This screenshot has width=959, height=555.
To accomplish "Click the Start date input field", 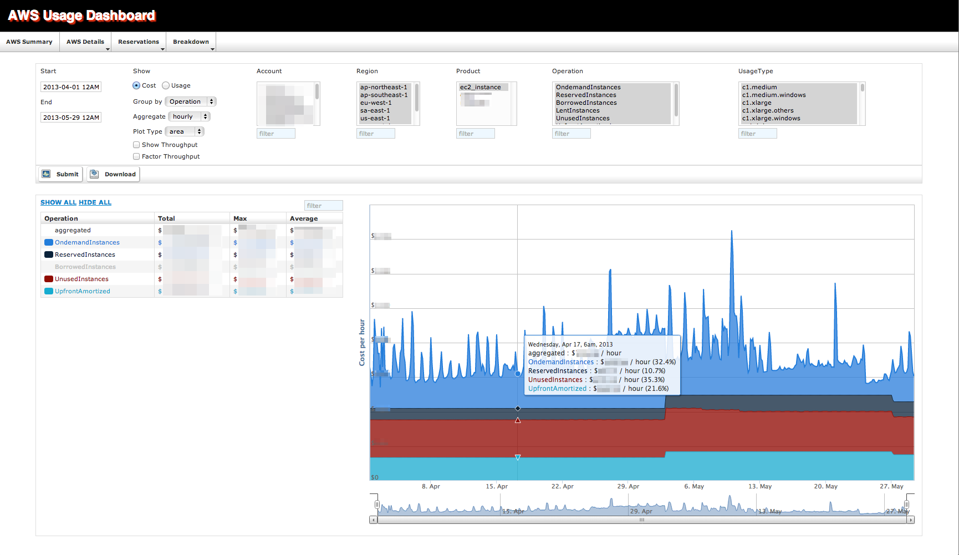I will [x=71, y=87].
